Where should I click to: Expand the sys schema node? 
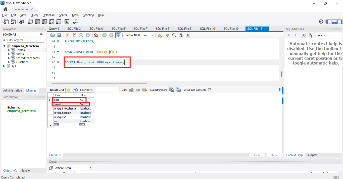click(x=4, y=66)
